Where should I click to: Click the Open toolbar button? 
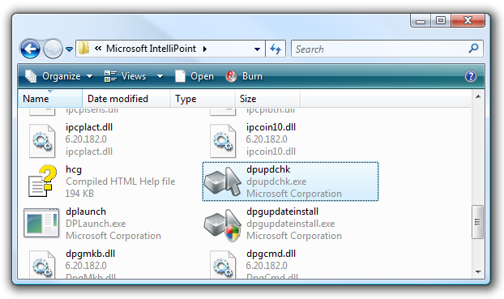click(194, 76)
